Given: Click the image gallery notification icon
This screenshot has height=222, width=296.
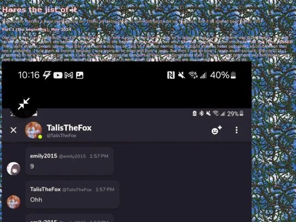Looking at the screenshot, I should (79, 75).
